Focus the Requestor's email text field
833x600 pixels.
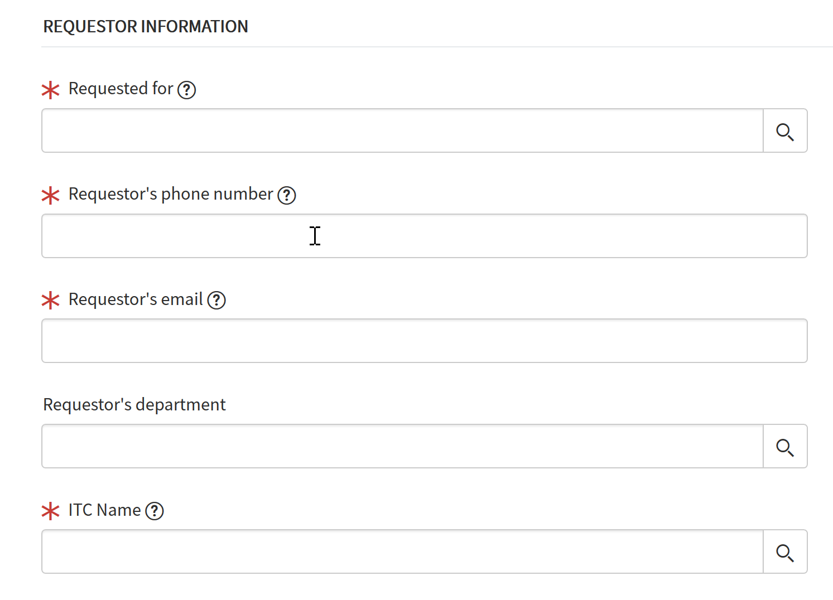pos(391,341)
